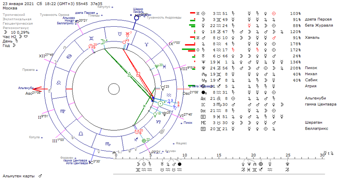Image resolution: width=347 pixels, height=178 pixels.
Task: Select the Капулус star label
Action: [104, 7]
